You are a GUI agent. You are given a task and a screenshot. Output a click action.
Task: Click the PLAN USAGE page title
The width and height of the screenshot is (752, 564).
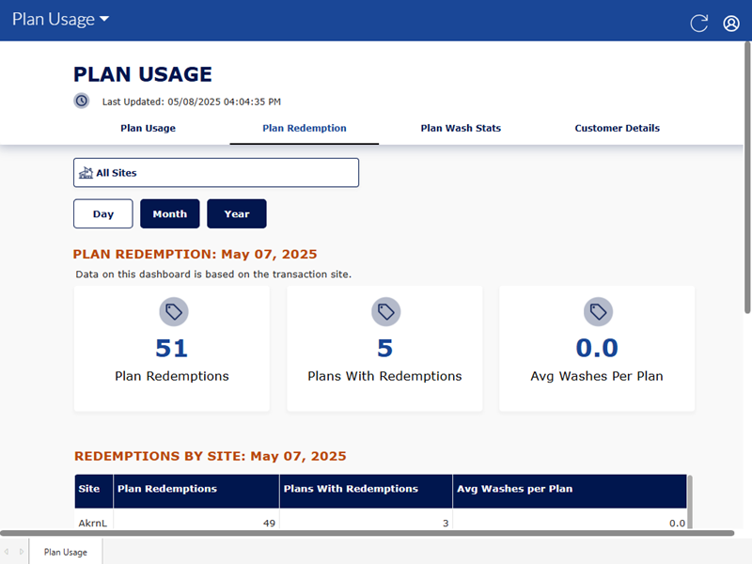click(143, 74)
